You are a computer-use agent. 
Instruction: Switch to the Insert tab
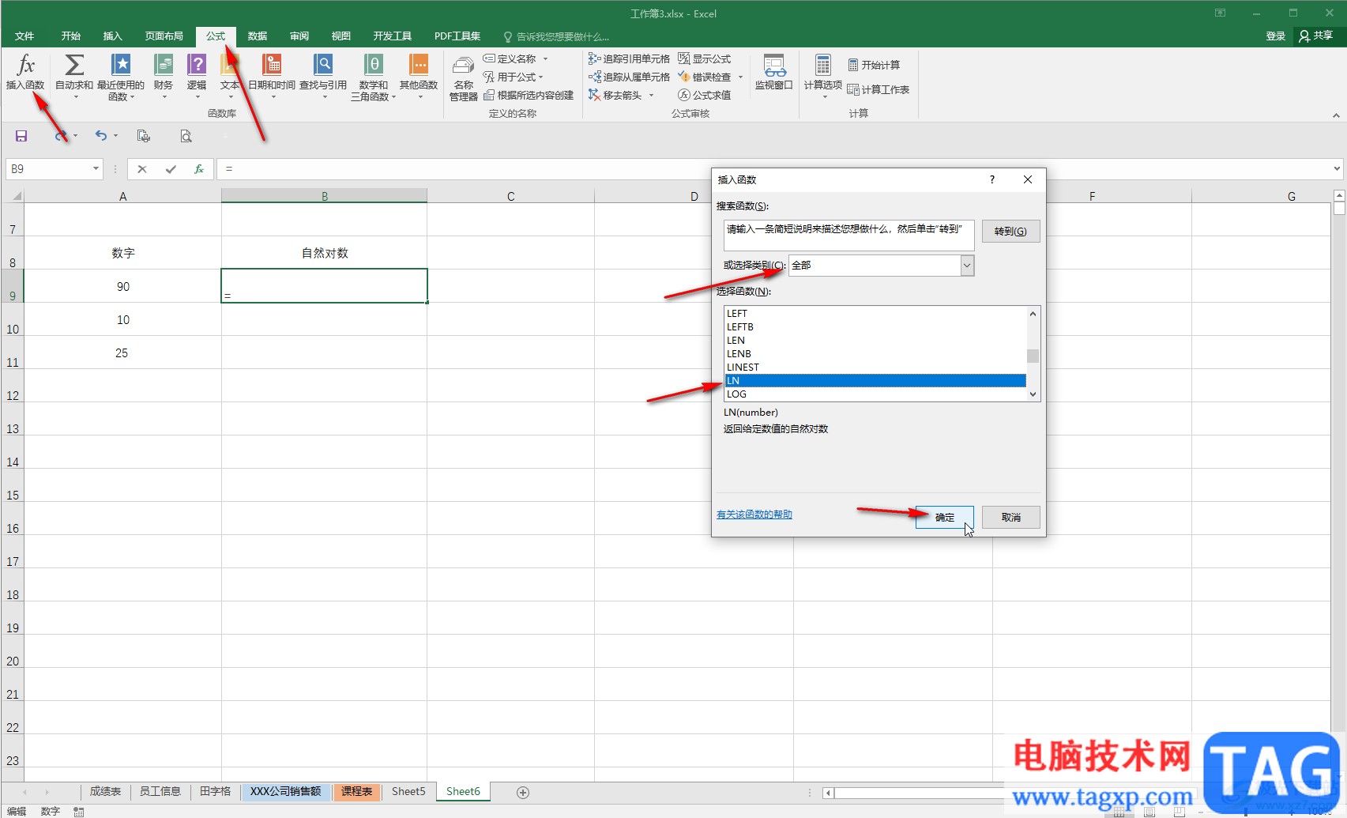pyautogui.click(x=113, y=36)
